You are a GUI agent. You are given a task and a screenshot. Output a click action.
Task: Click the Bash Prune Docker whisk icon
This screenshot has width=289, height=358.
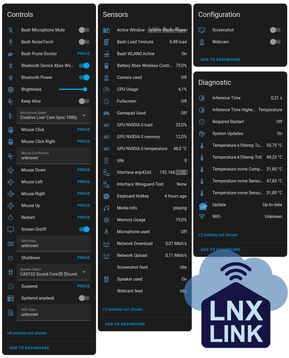click(11, 54)
